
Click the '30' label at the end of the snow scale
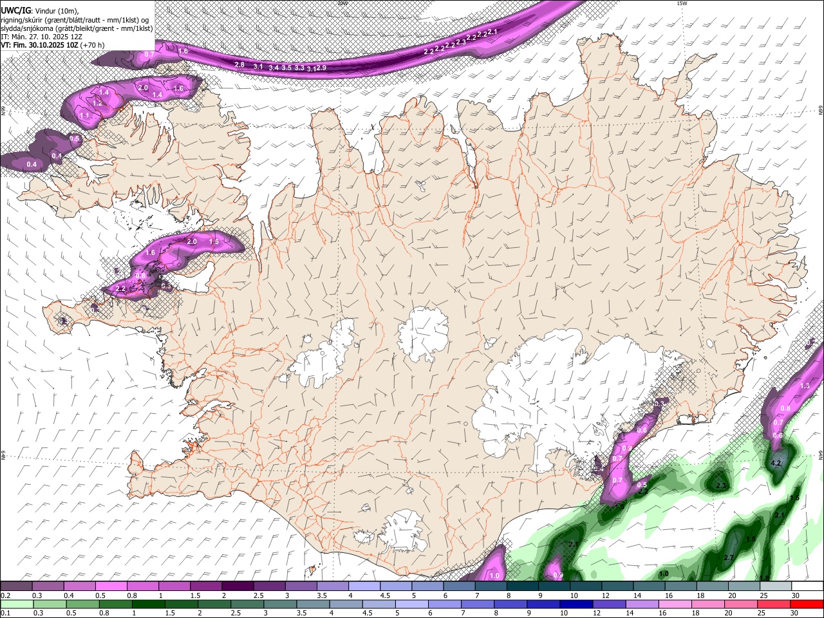click(x=796, y=596)
